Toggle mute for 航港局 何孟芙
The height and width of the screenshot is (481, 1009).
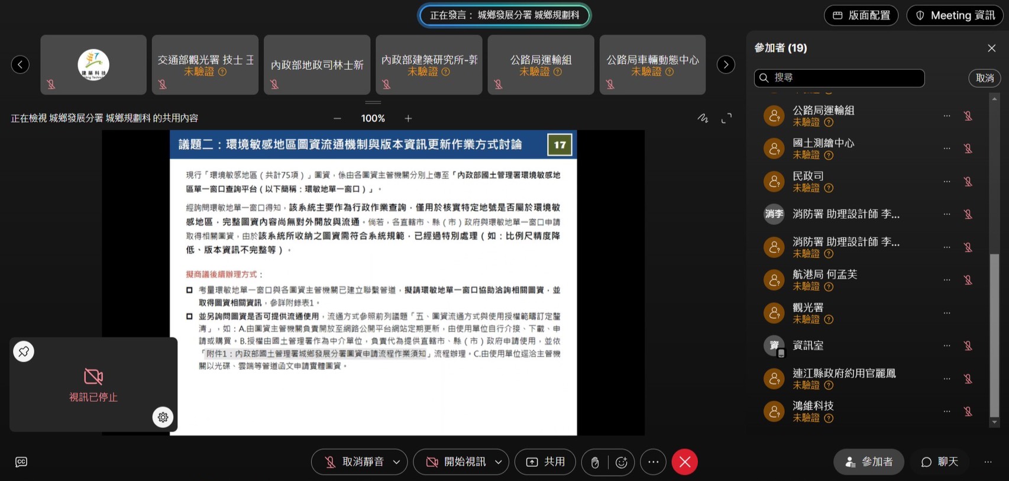pos(968,280)
